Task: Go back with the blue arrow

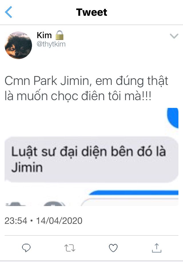Action: click(9, 12)
